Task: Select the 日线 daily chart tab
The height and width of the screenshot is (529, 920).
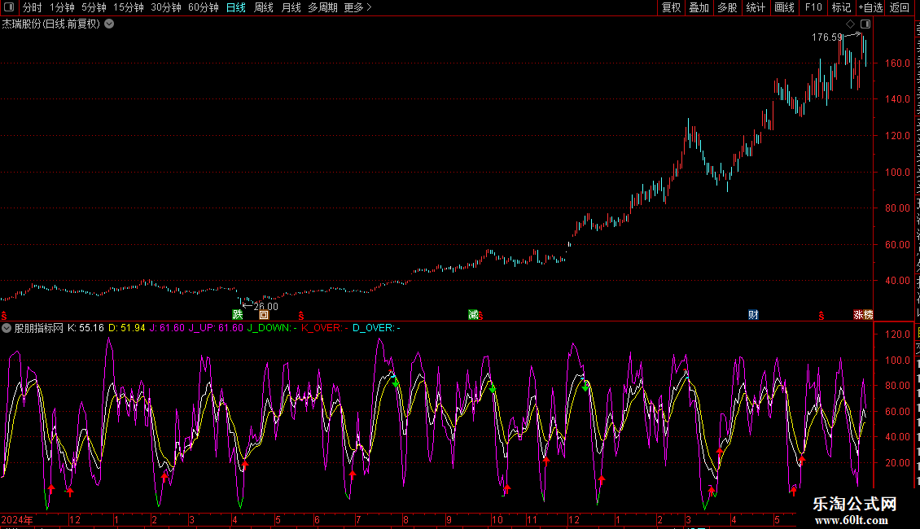Action: [236, 7]
